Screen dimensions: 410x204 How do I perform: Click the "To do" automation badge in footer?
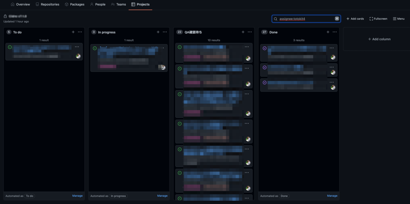coord(30,196)
